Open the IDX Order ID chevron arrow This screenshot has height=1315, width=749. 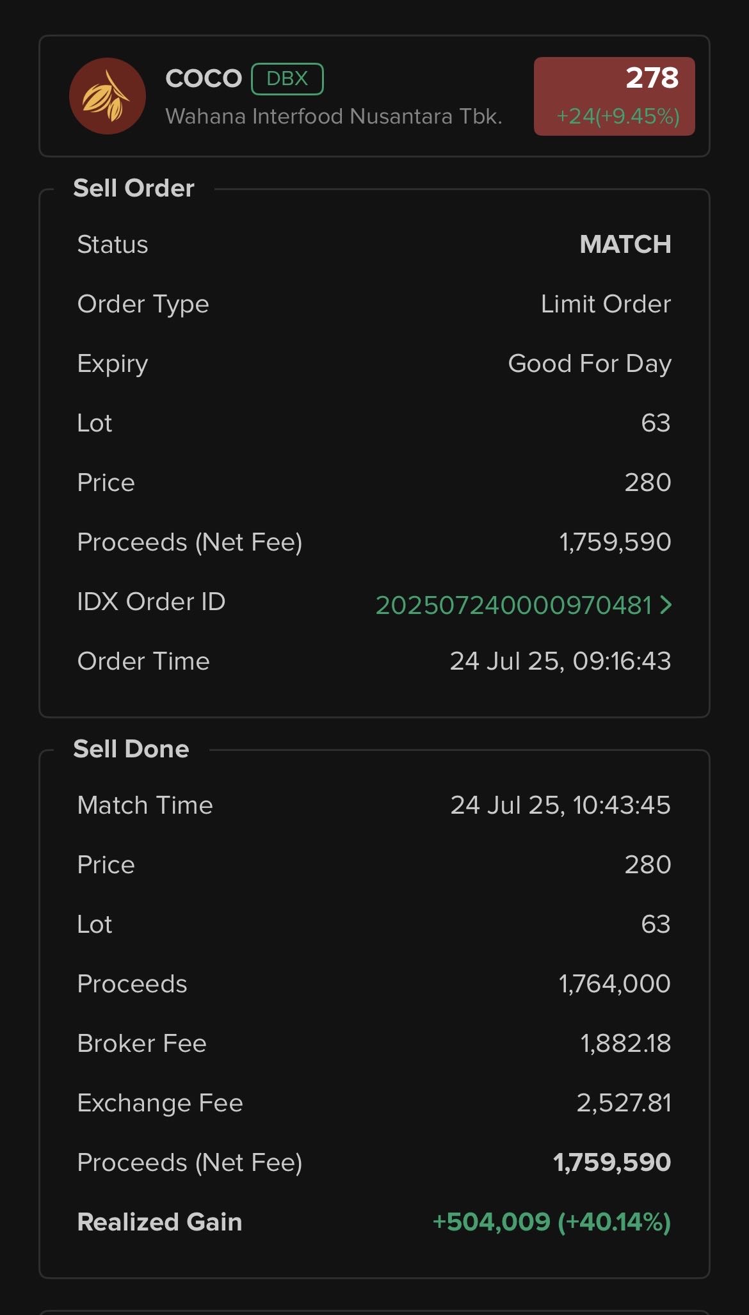[x=666, y=604]
